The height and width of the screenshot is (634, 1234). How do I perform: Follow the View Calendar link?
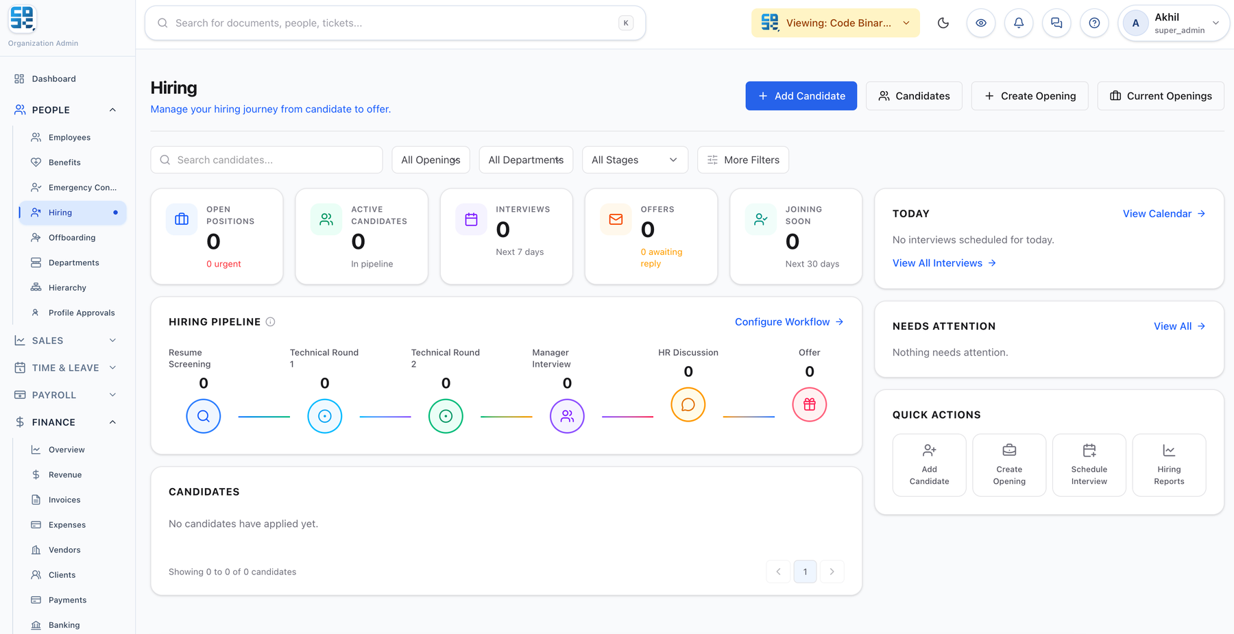click(1164, 213)
